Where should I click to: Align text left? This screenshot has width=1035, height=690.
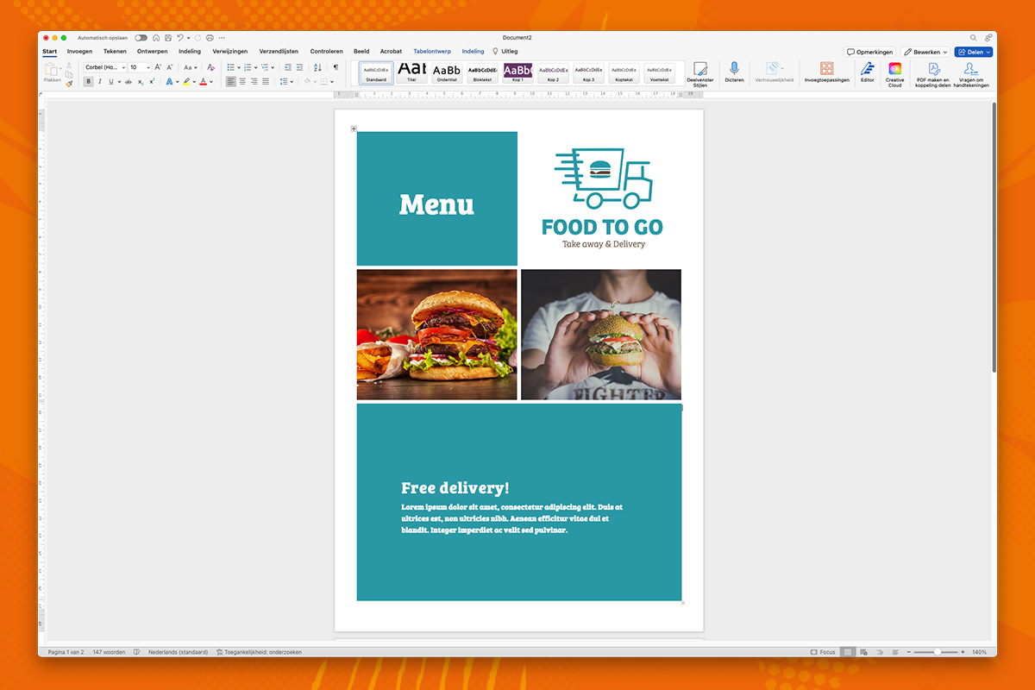point(231,82)
